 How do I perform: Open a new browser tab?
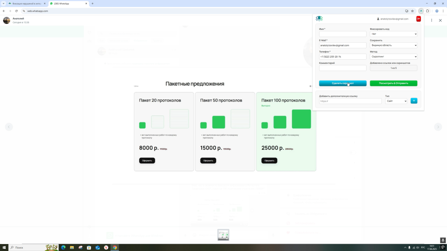click(93, 3)
